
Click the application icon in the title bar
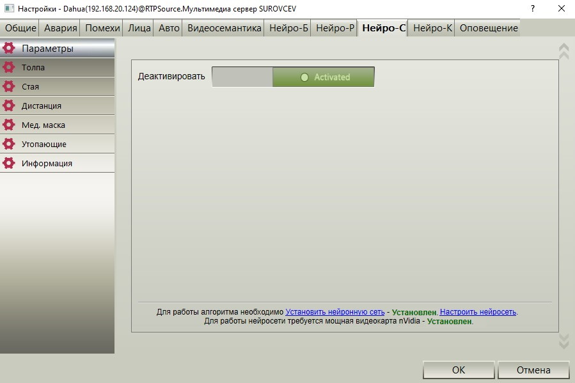9,8
